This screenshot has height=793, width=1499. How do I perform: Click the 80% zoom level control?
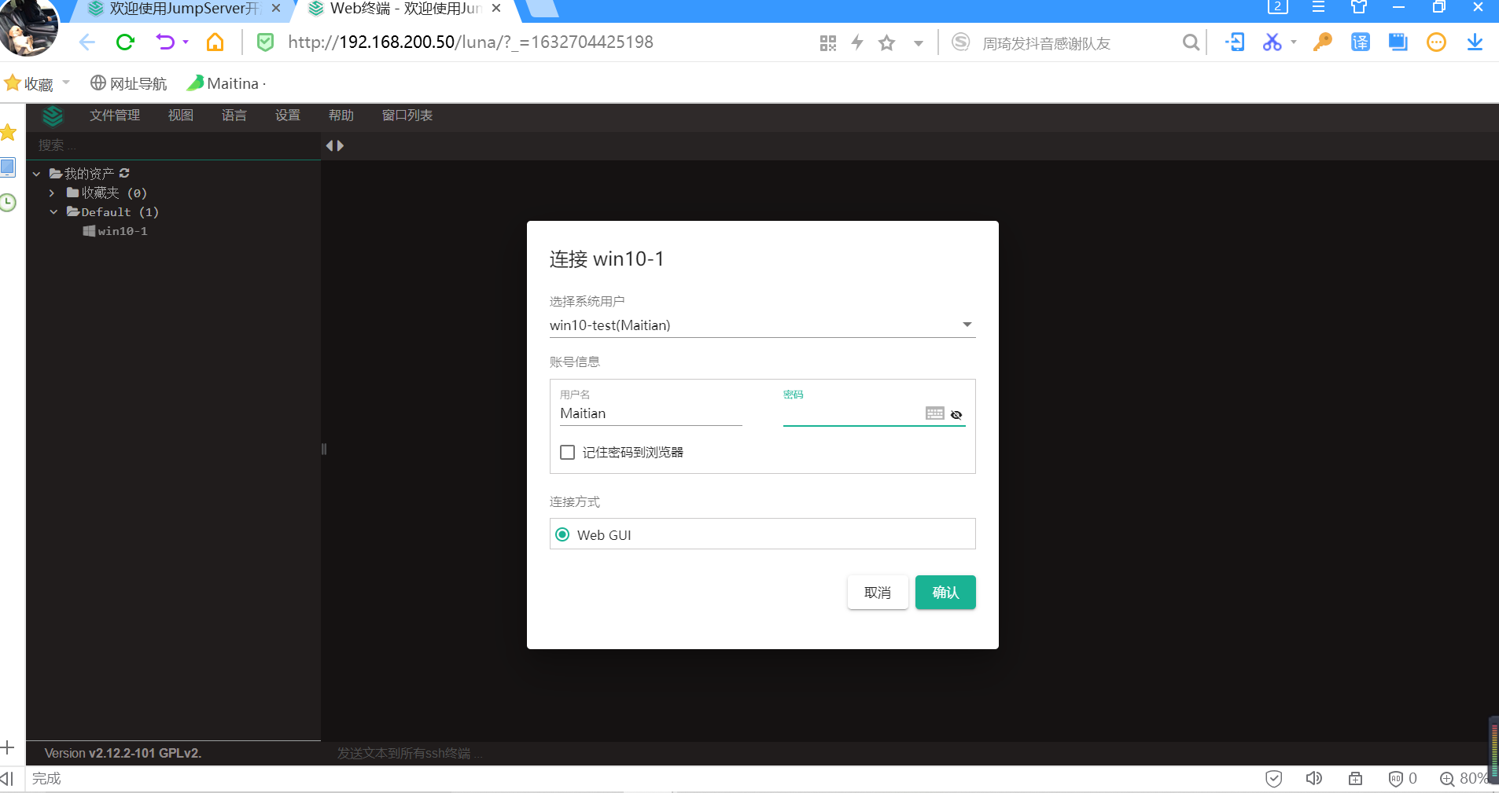(x=1464, y=778)
